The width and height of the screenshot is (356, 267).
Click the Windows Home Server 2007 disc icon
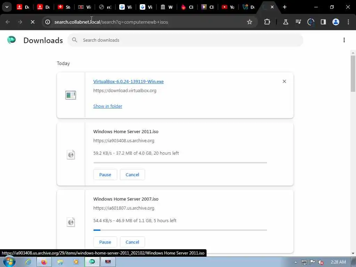point(71,222)
